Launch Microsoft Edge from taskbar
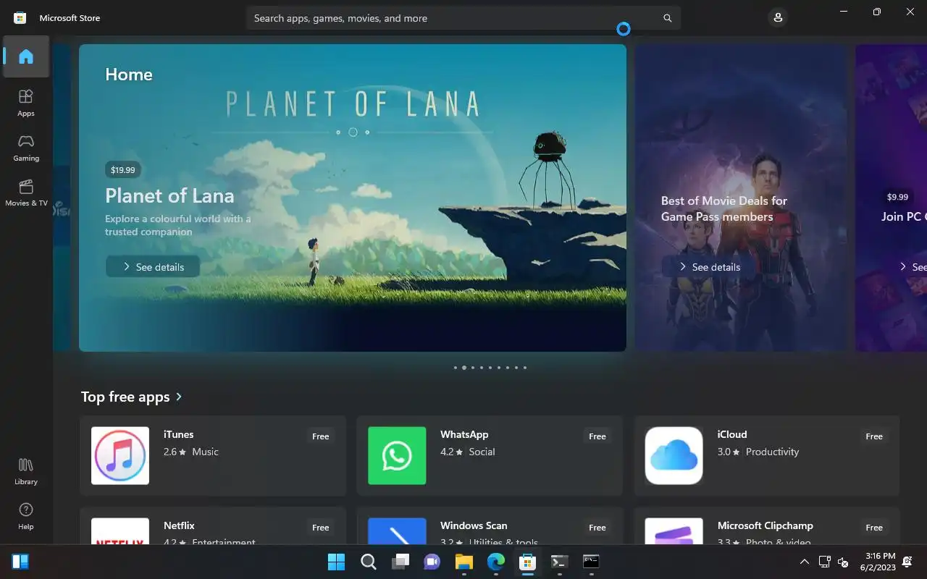927x579 pixels. click(496, 562)
